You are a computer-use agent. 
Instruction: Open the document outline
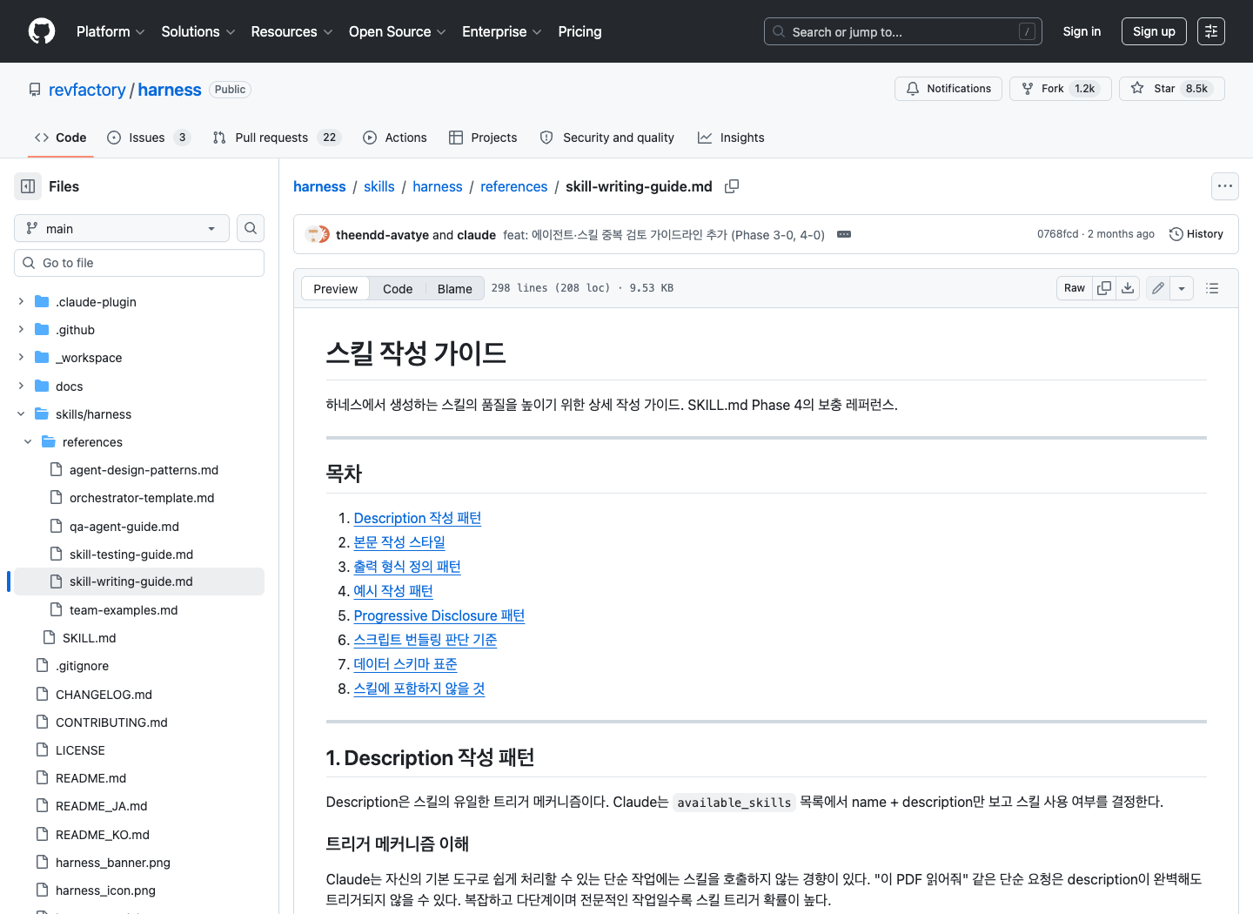pos(1212,288)
